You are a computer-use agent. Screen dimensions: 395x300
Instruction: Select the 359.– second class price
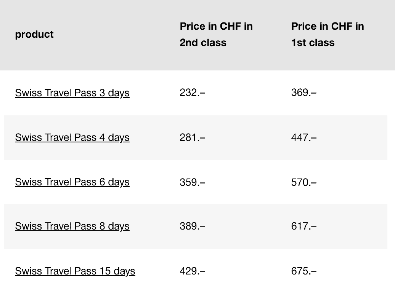click(x=193, y=182)
